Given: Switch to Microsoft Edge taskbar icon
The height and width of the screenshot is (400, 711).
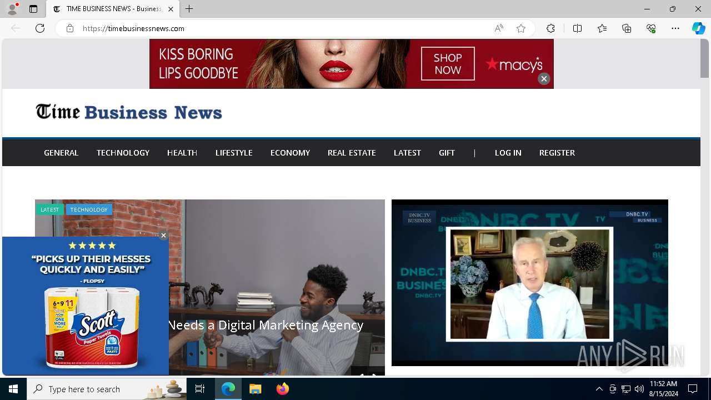Looking at the screenshot, I should [x=228, y=389].
